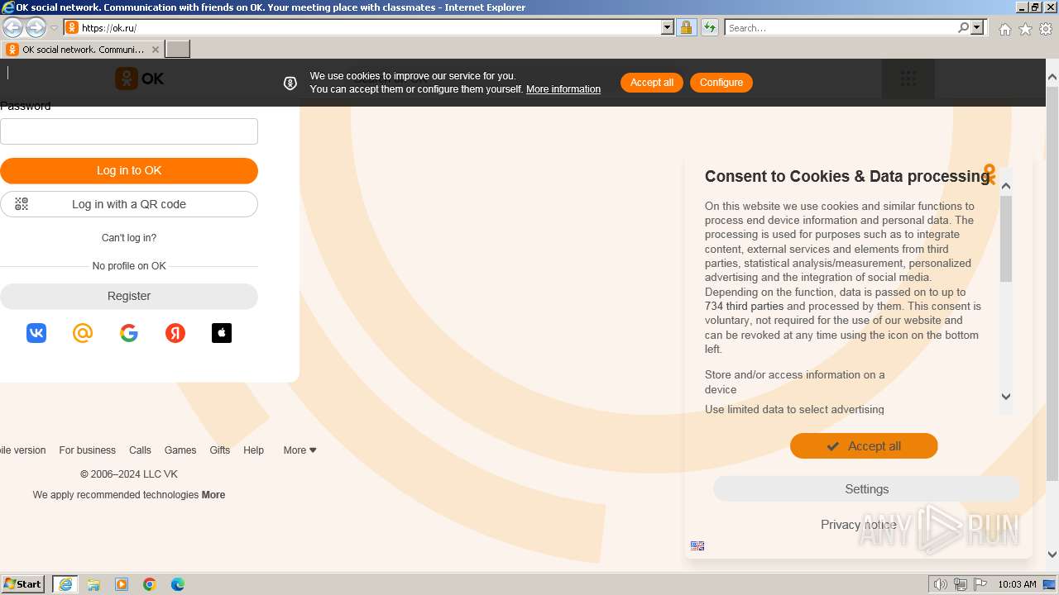This screenshot has height=595, width=1059.
Task: Open a new browser tab
Action: [x=178, y=50]
